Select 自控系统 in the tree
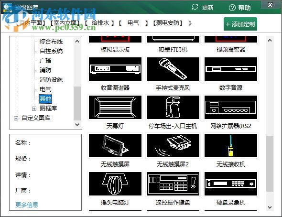This screenshot has width=282, height=217. [51, 51]
